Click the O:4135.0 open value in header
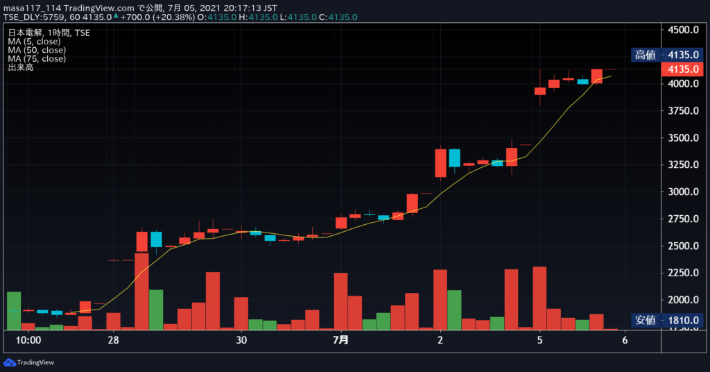 pos(217,17)
